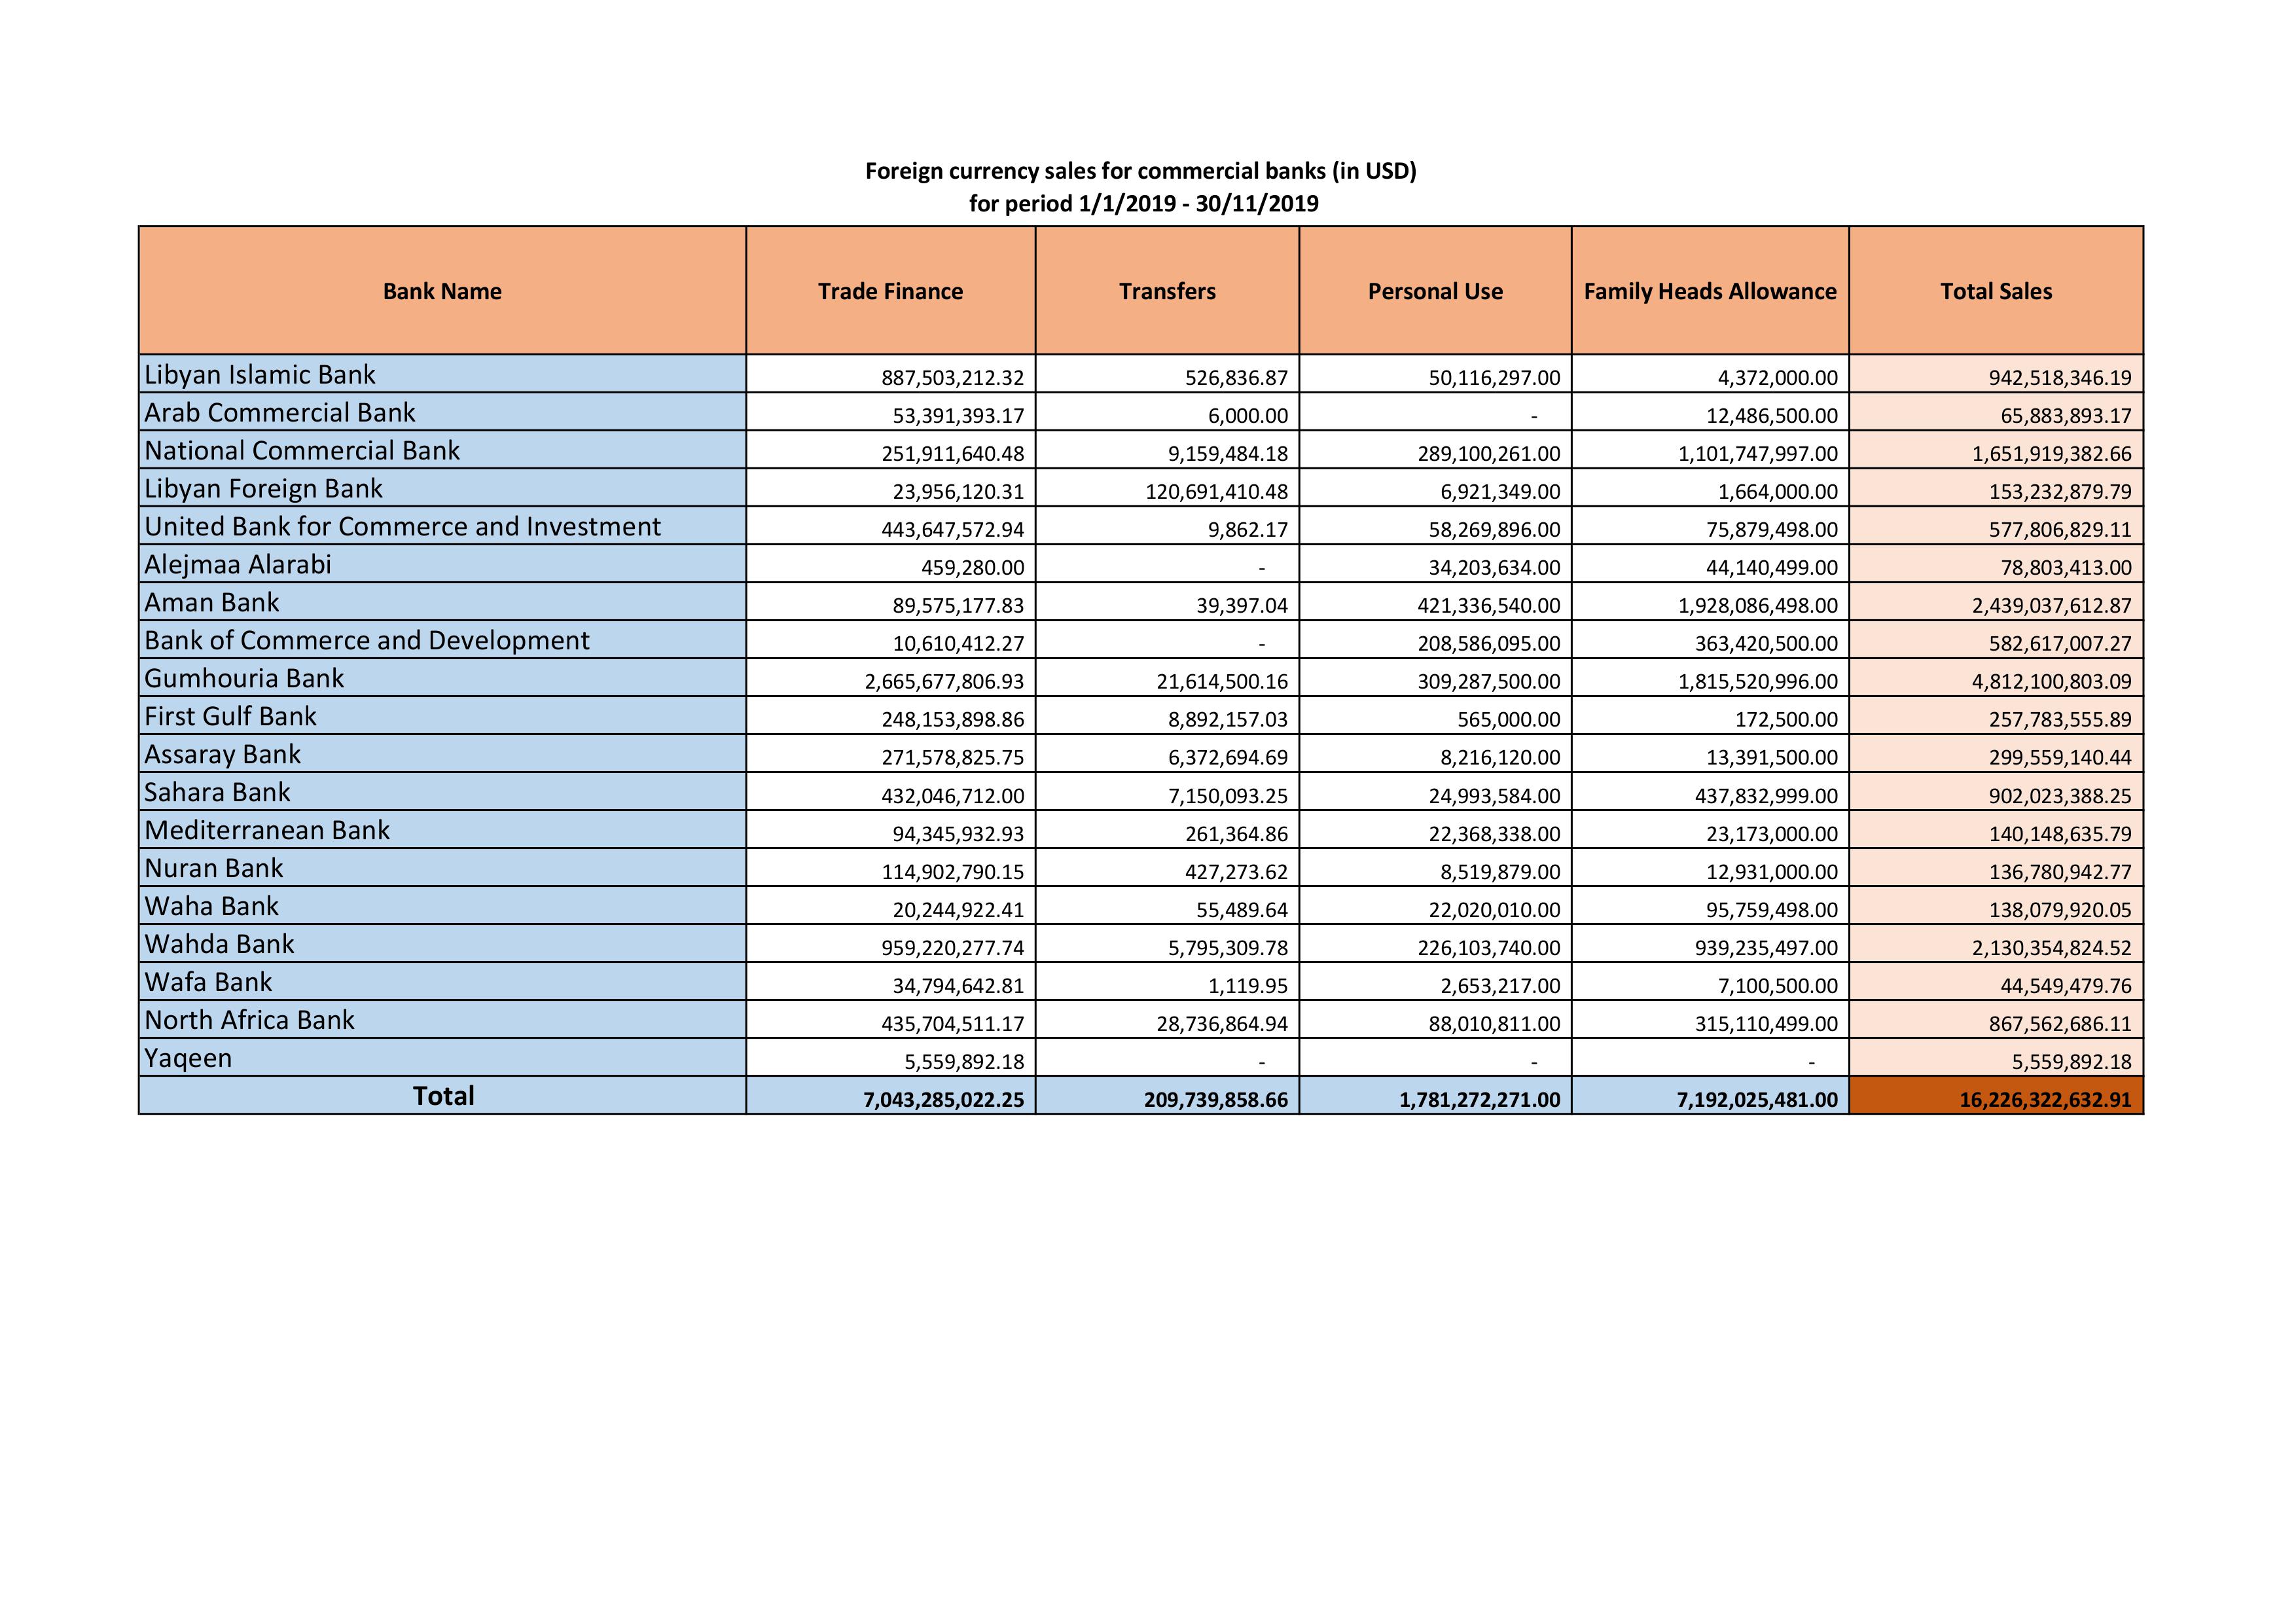Select the 'Aman Bank' cell
2296x1624 pixels.
click(442, 602)
